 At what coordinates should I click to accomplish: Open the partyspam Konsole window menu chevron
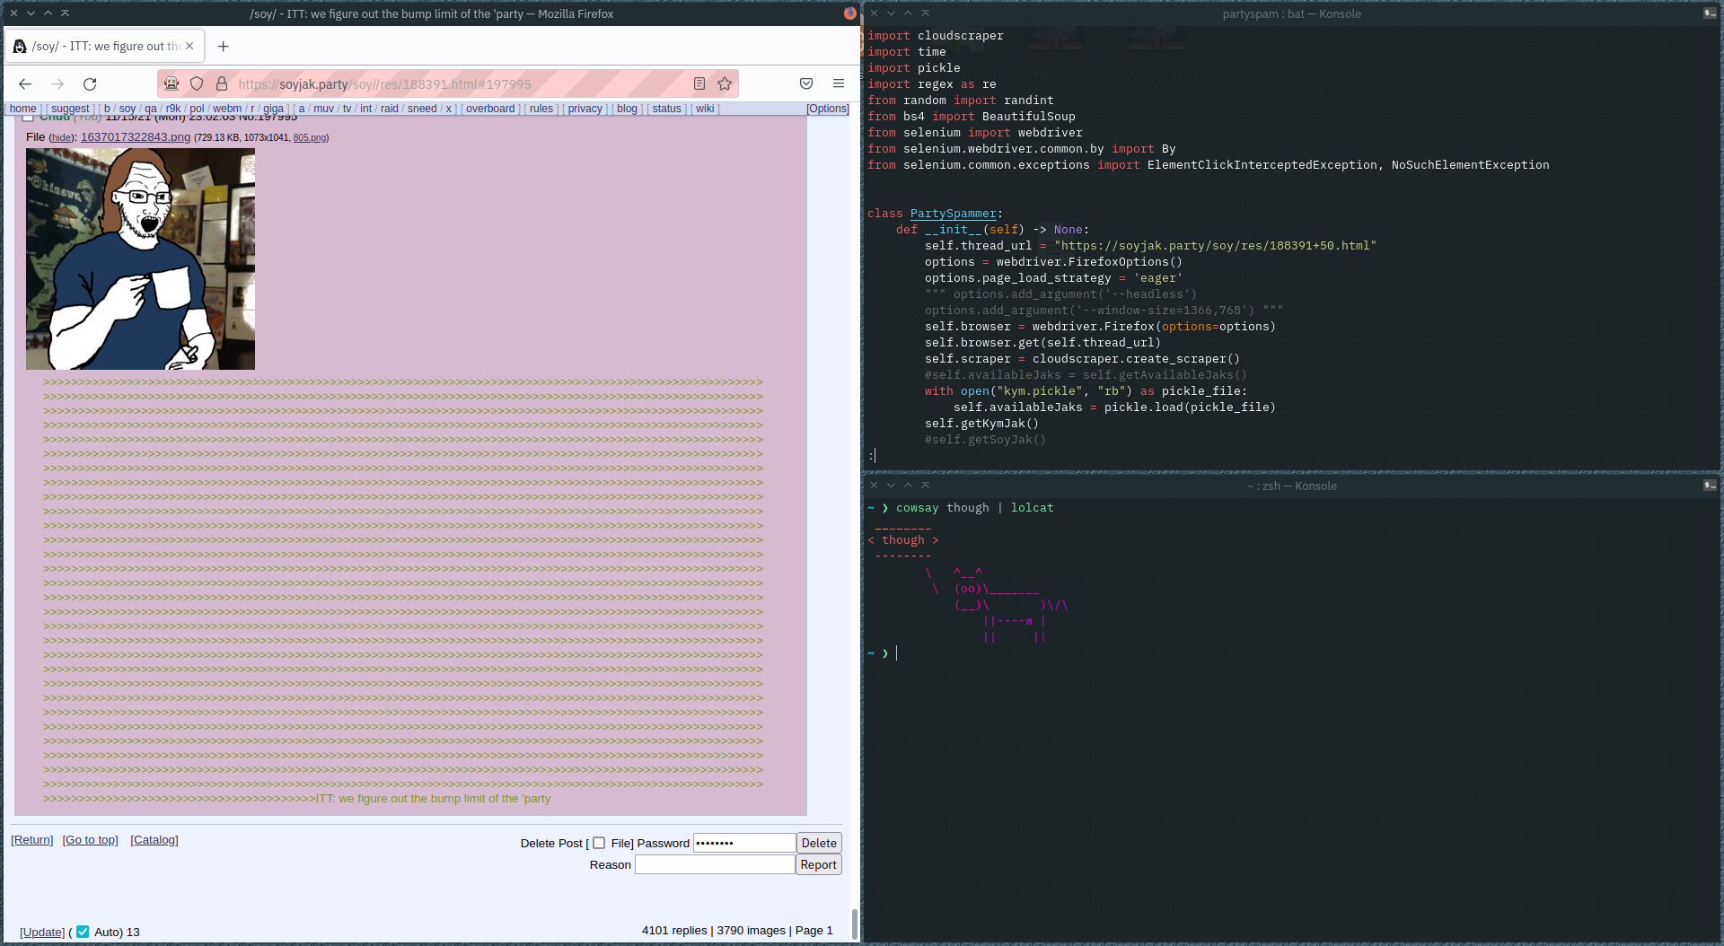click(891, 13)
